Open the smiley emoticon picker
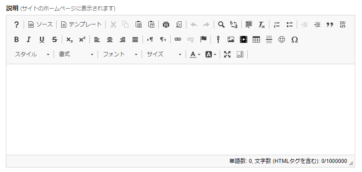Image resolution: width=362 pixels, height=172 pixels. point(281,39)
